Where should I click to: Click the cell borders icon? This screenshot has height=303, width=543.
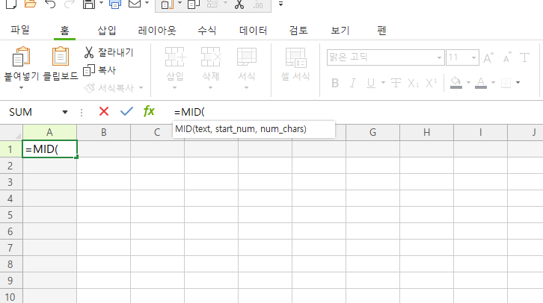tap(506, 83)
